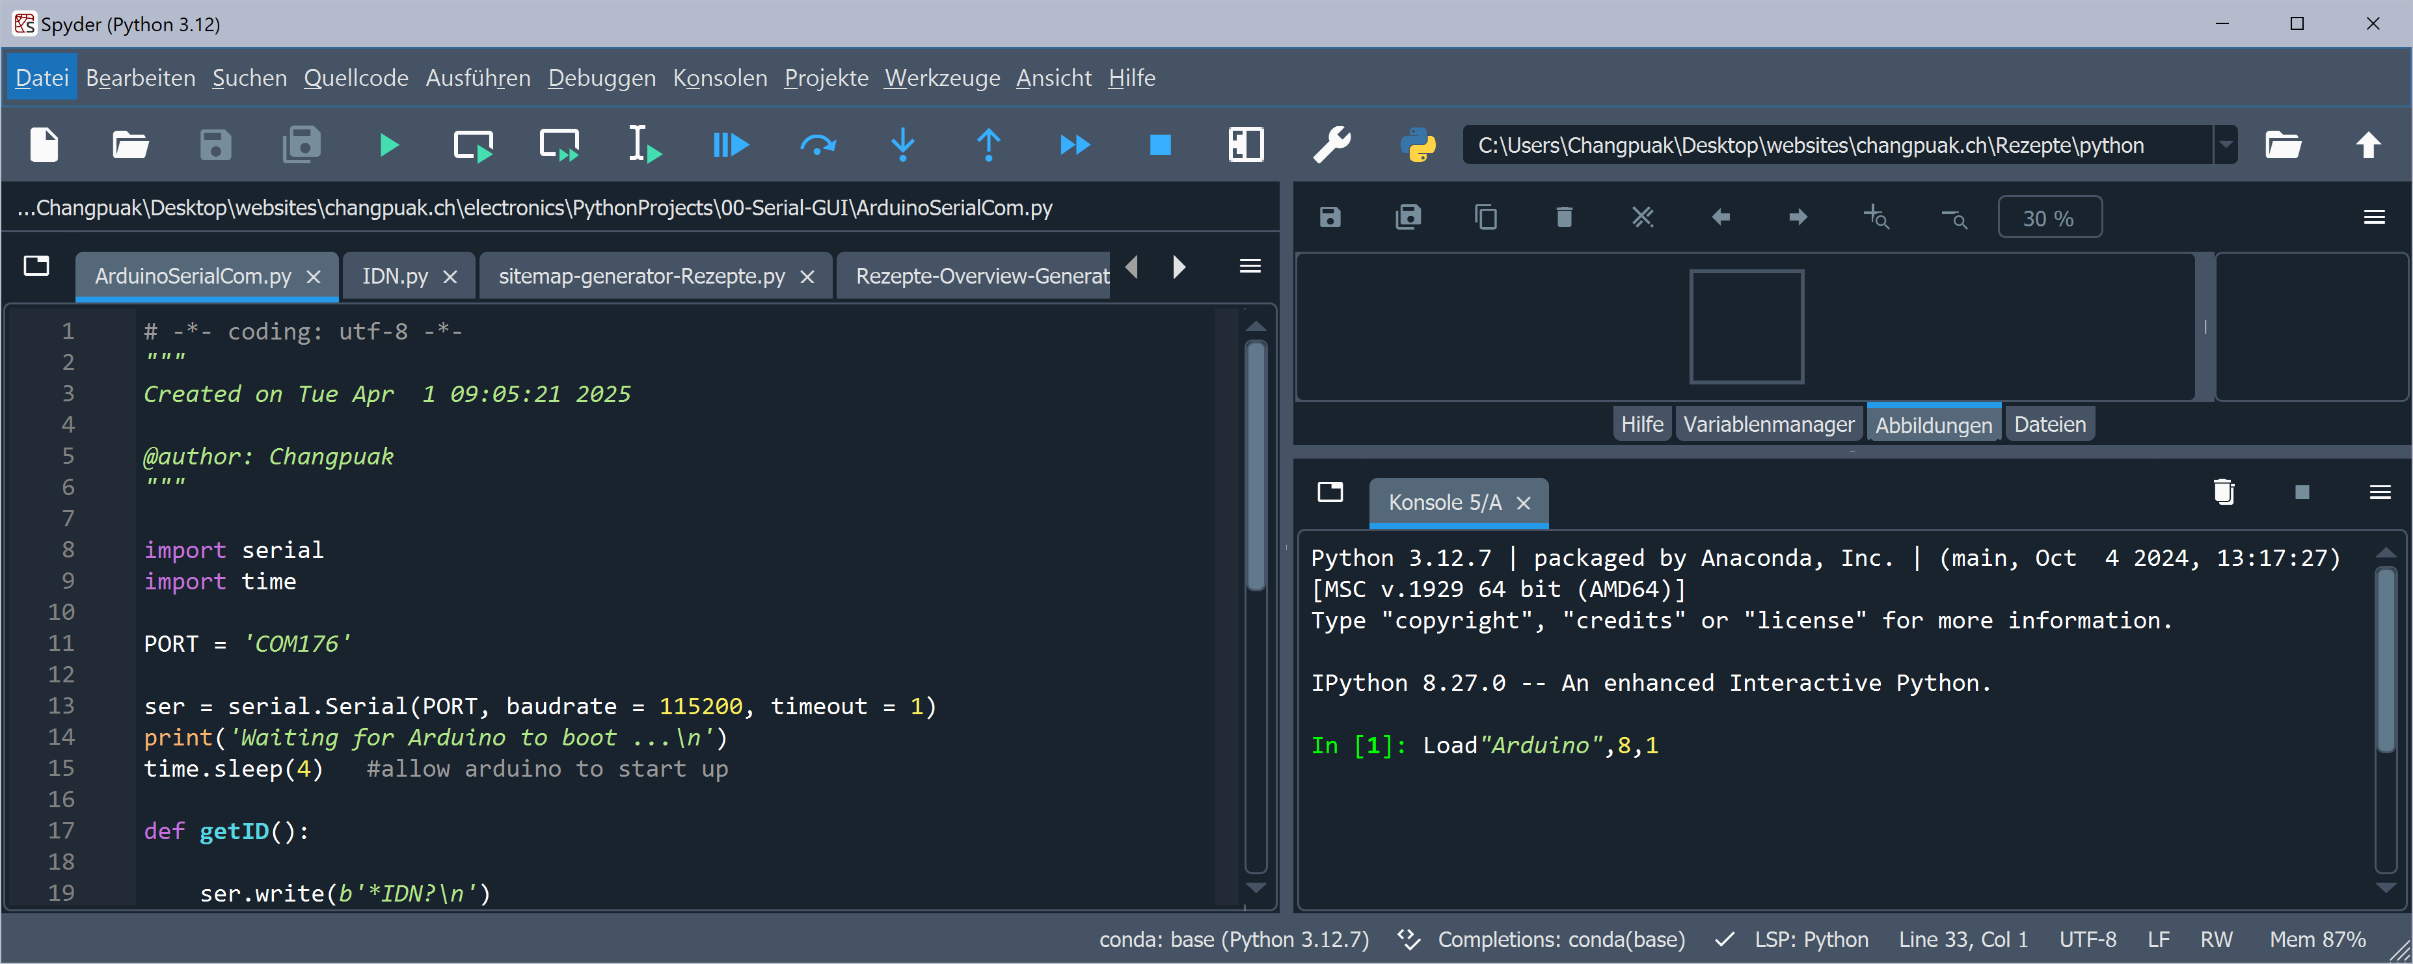Execute the current line with the debugger step icon
The height and width of the screenshot is (964, 2413).
(x=818, y=145)
